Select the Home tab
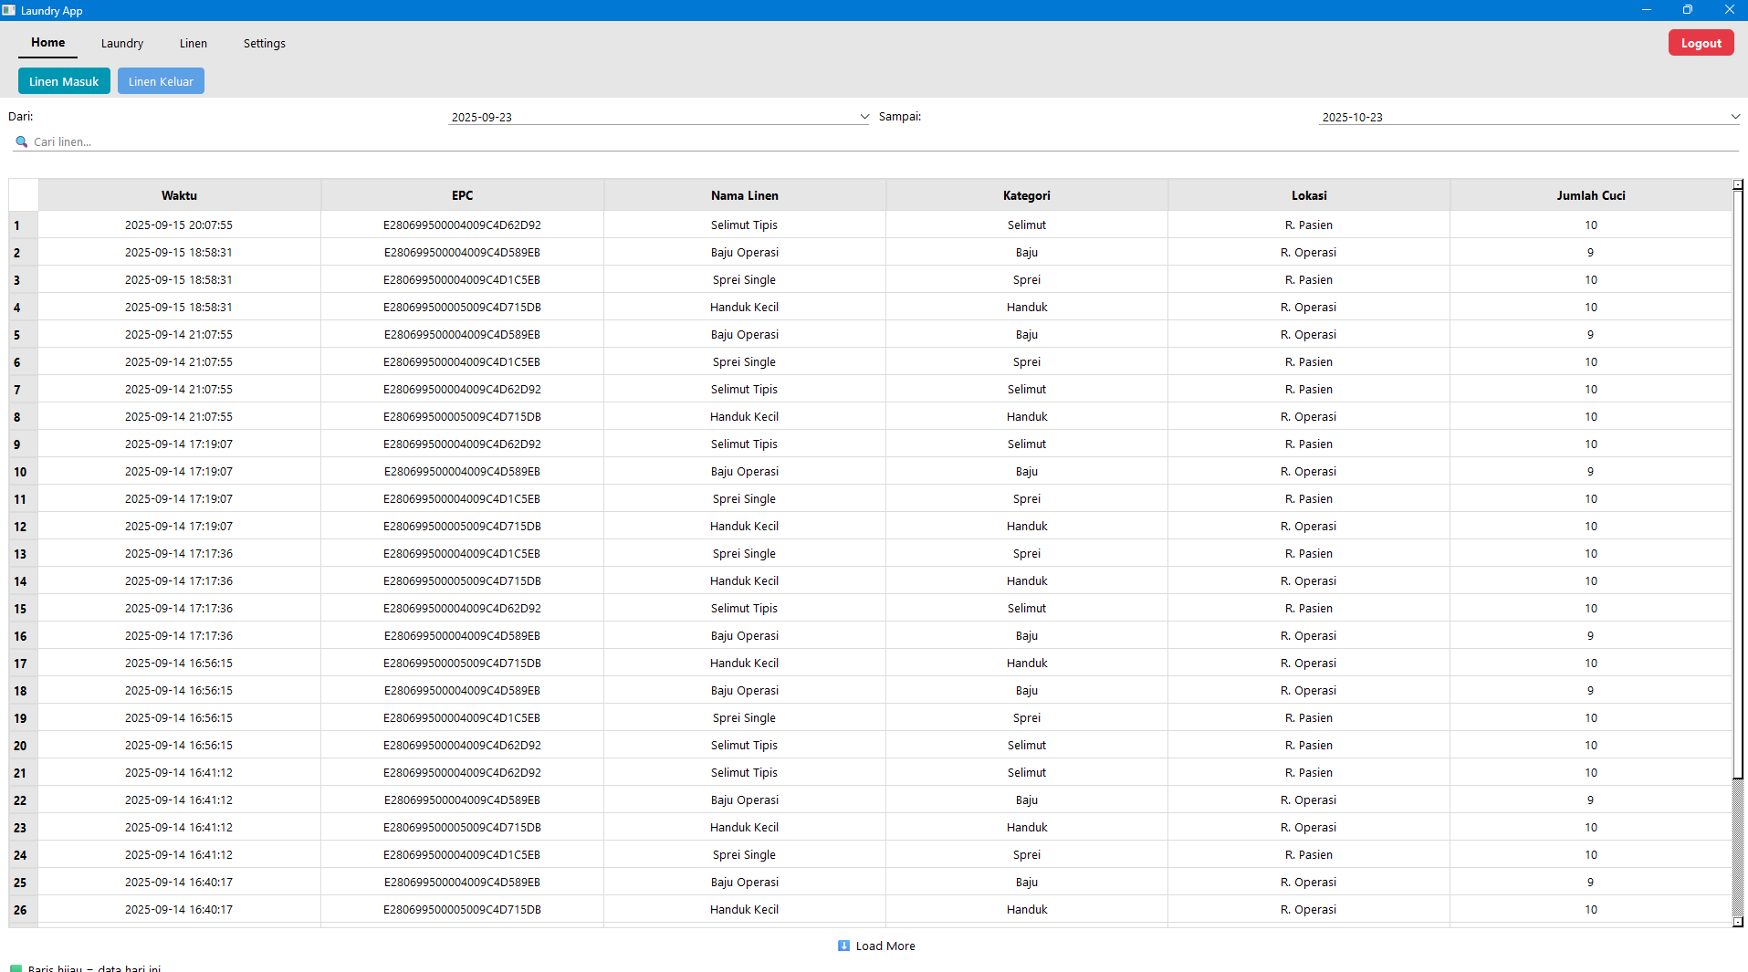 (47, 43)
